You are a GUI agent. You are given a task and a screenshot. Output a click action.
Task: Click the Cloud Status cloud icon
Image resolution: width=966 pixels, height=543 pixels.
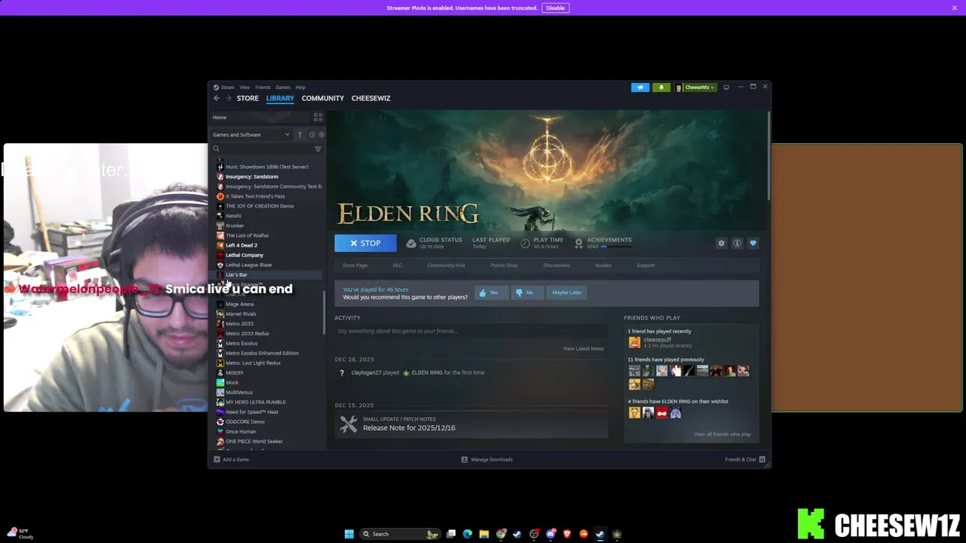(411, 243)
